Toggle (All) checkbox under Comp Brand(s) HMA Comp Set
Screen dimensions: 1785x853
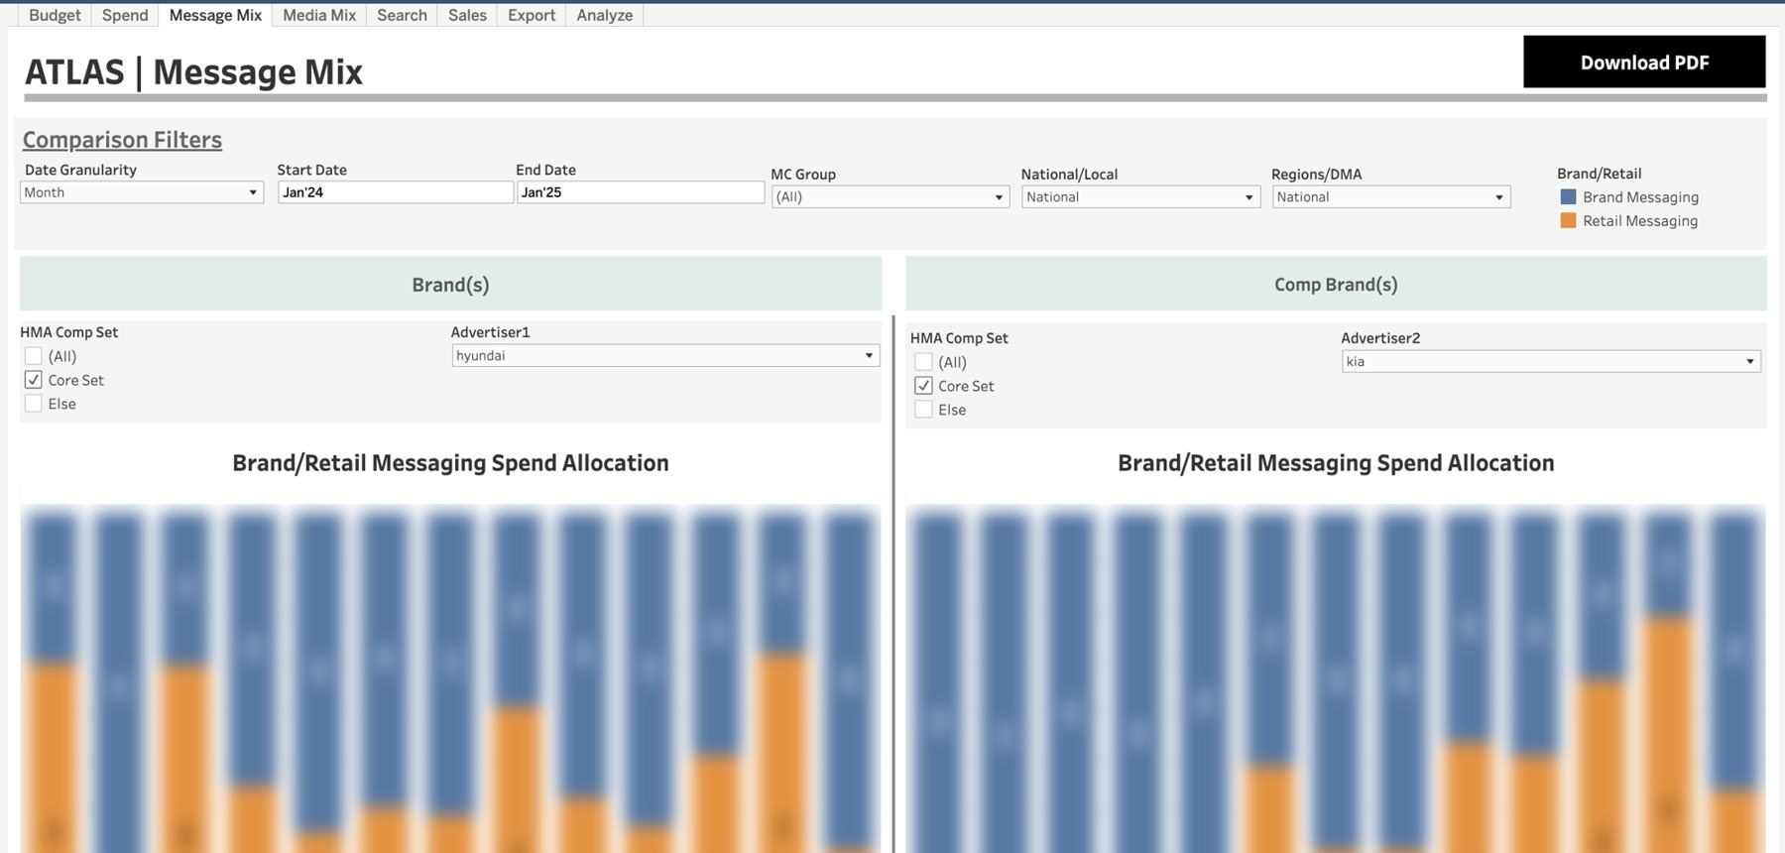pyautogui.click(x=923, y=361)
